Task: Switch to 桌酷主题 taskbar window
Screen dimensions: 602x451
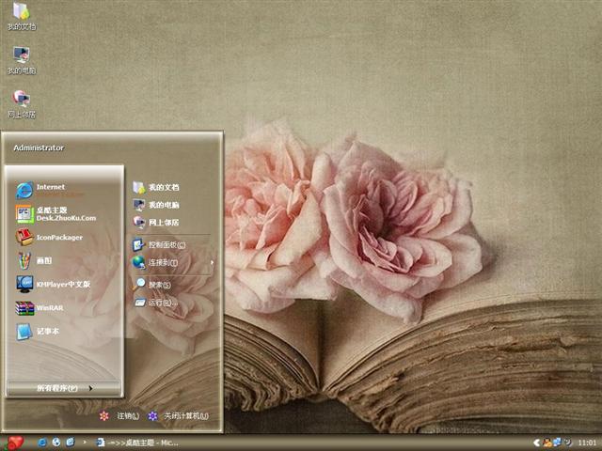Action: pyautogui.click(x=137, y=443)
